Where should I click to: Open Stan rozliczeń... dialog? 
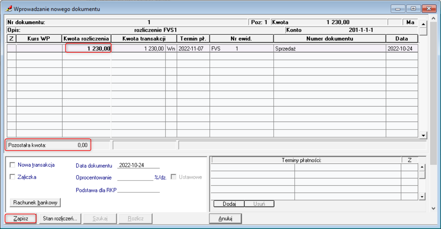(60, 219)
